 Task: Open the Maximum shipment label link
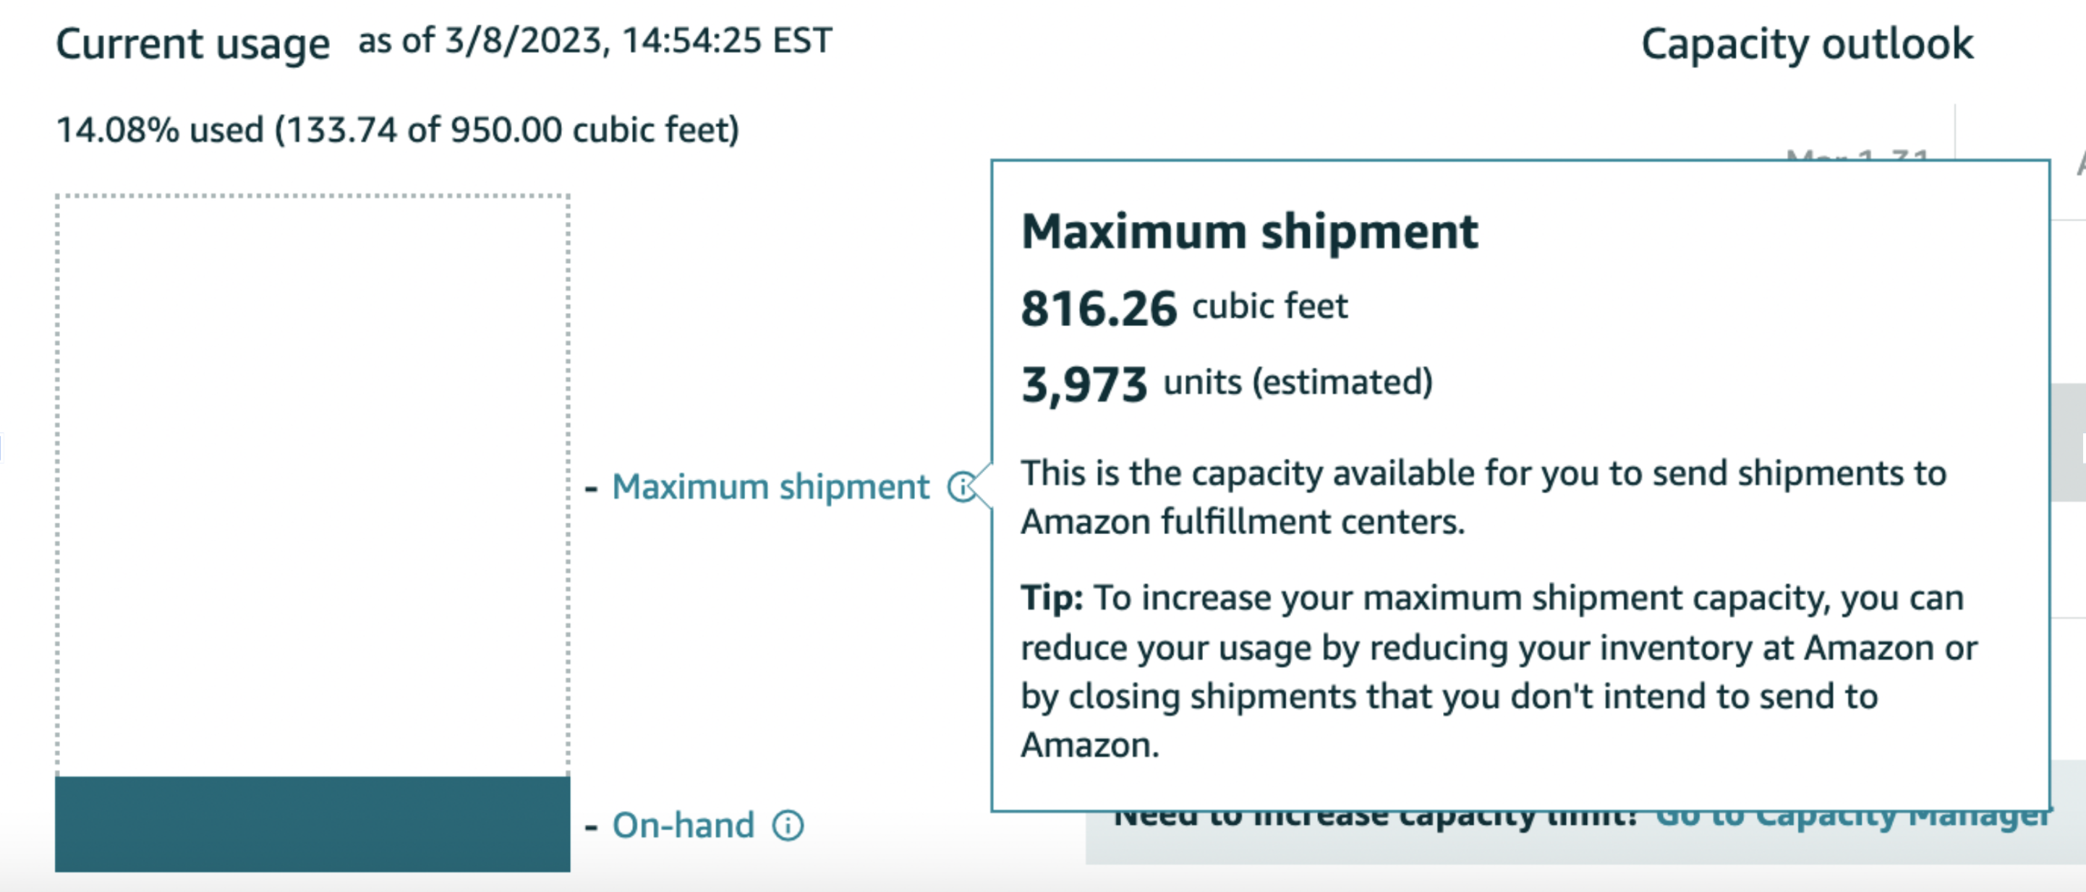[770, 487]
